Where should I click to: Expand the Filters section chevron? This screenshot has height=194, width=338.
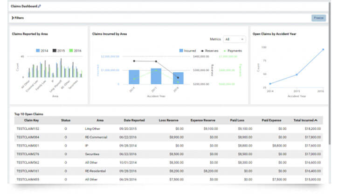click(13, 18)
